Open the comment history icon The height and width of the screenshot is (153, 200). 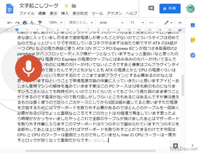click(x=151, y=8)
